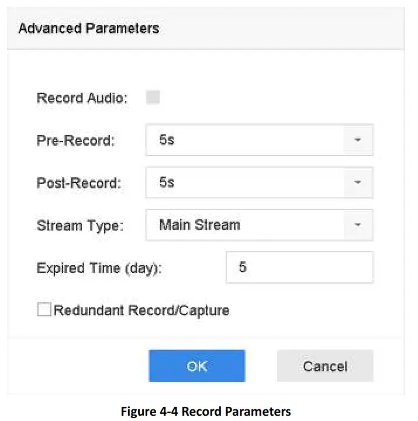Click the Cancel button
The height and width of the screenshot is (421, 418).
325,366
